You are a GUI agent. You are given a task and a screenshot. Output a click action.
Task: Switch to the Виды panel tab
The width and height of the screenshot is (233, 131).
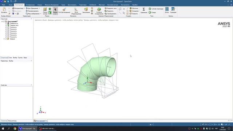25,57
